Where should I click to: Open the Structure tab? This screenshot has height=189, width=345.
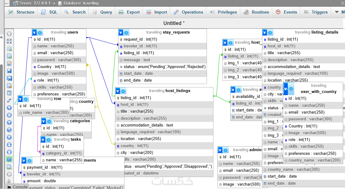(x=21, y=12)
